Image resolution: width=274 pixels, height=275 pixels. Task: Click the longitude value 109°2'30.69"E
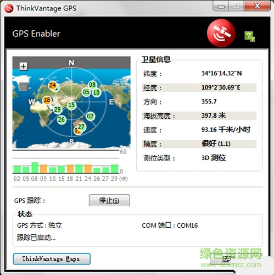point(221,87)
